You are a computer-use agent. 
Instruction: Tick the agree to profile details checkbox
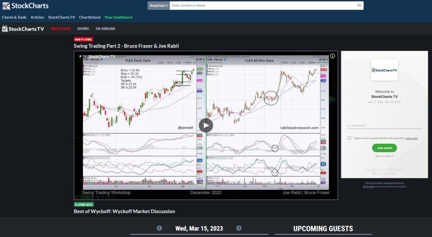click(x=349, y=138)
